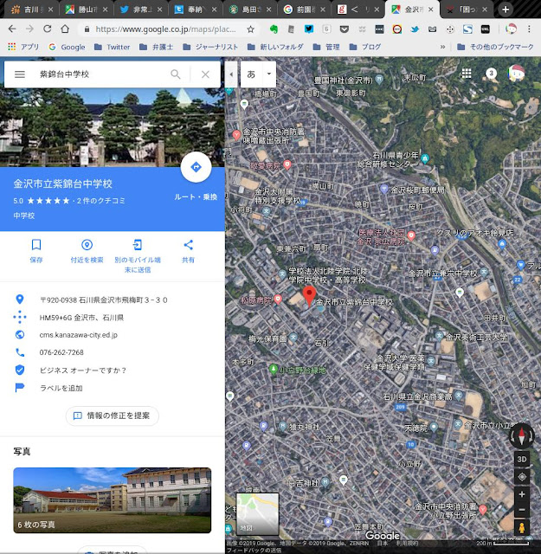
Task: Open the school header photo
Action: click(113, 127)
